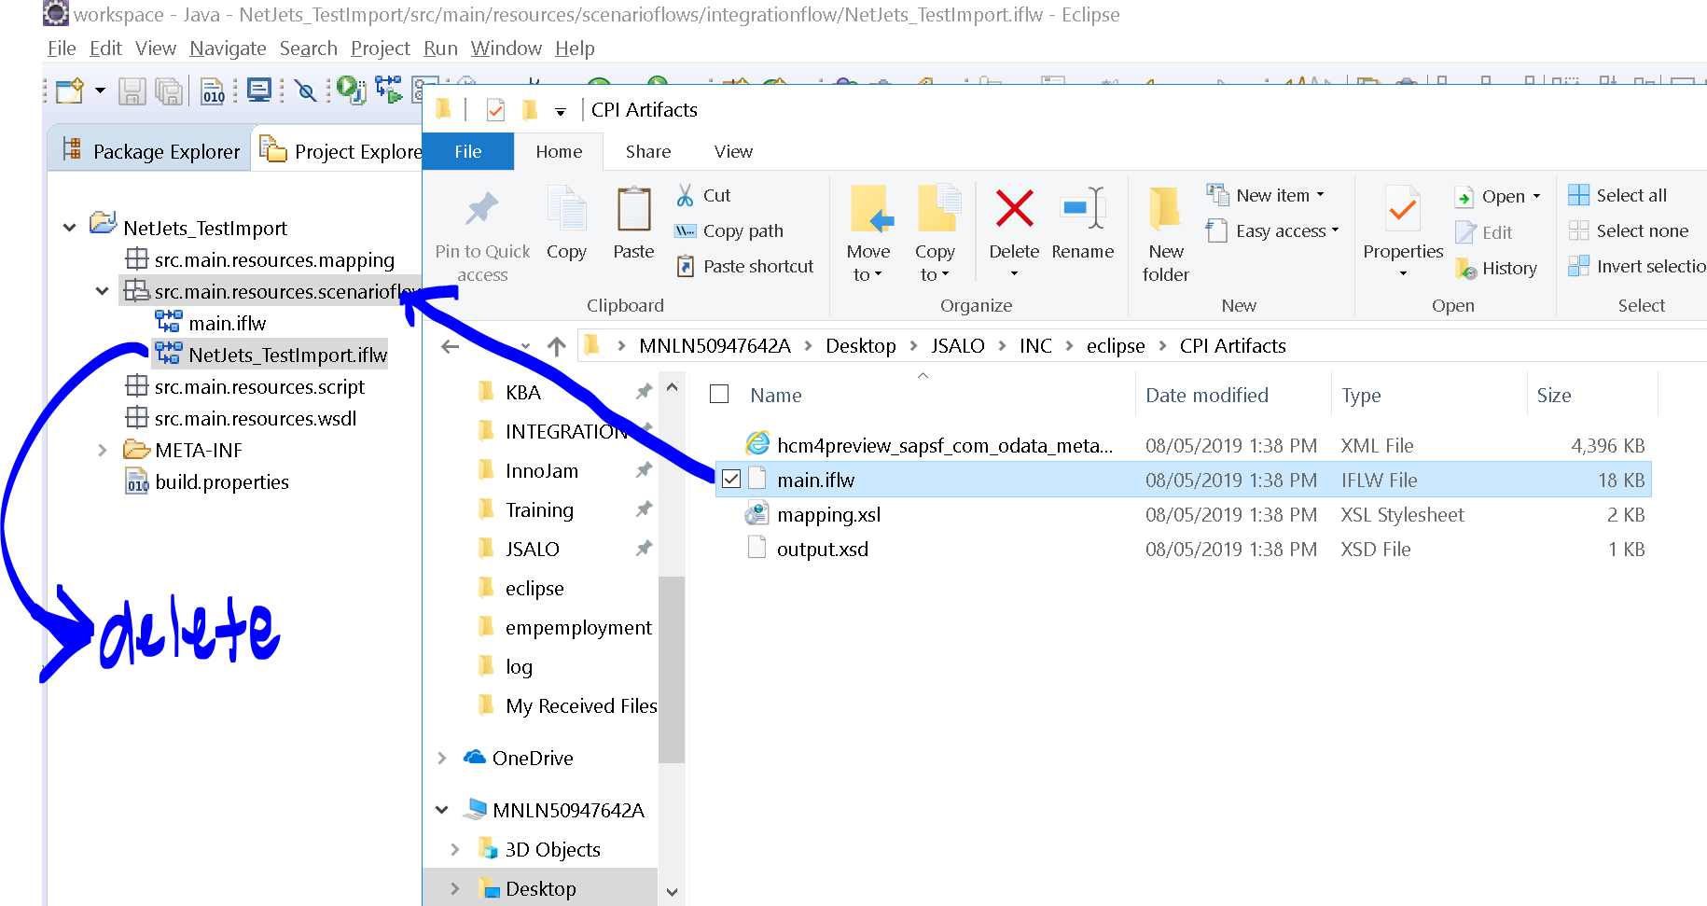Open the Open button dropdown in ribbon
This screenshot has width=1707, height=906.
tap(1535, 196)
